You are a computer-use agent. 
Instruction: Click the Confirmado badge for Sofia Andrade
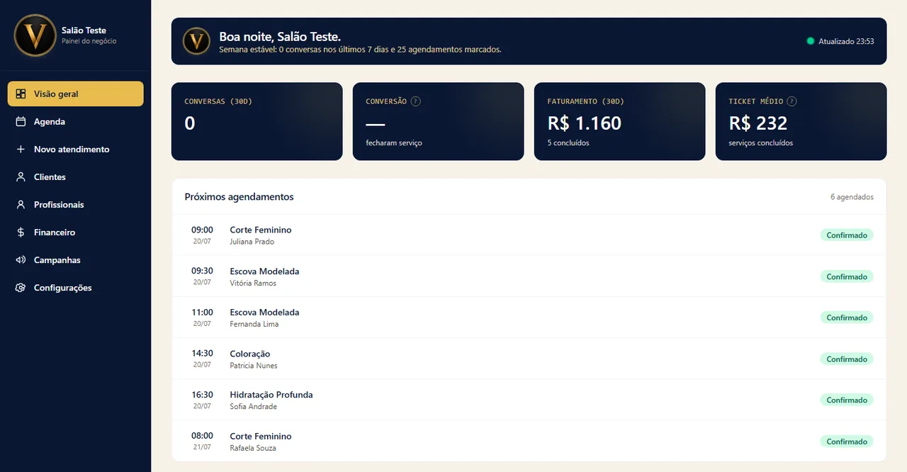847,400
